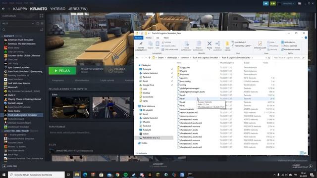Open Google Drive in the navigation pane
This screenshot has height=178, width=317.
click(148, 85)
